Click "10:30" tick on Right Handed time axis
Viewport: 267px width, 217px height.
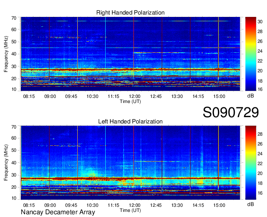point(92,96)
